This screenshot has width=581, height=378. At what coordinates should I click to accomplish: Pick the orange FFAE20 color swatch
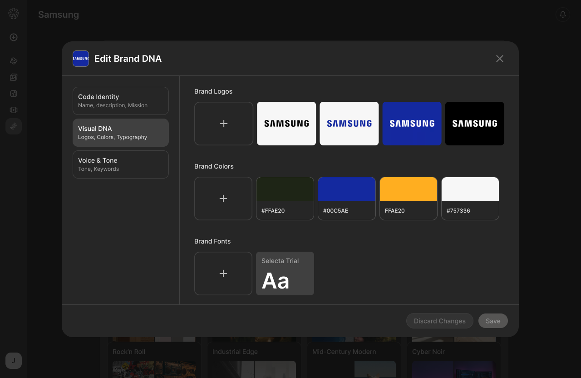pos(409,199)
